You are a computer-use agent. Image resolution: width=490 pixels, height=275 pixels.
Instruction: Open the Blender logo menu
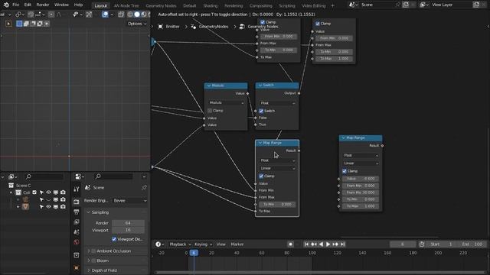(6, 5)
